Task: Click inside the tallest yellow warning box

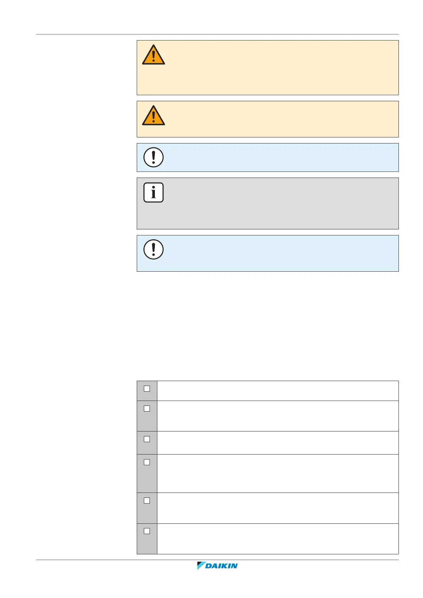Action: [x=277, y=67]
